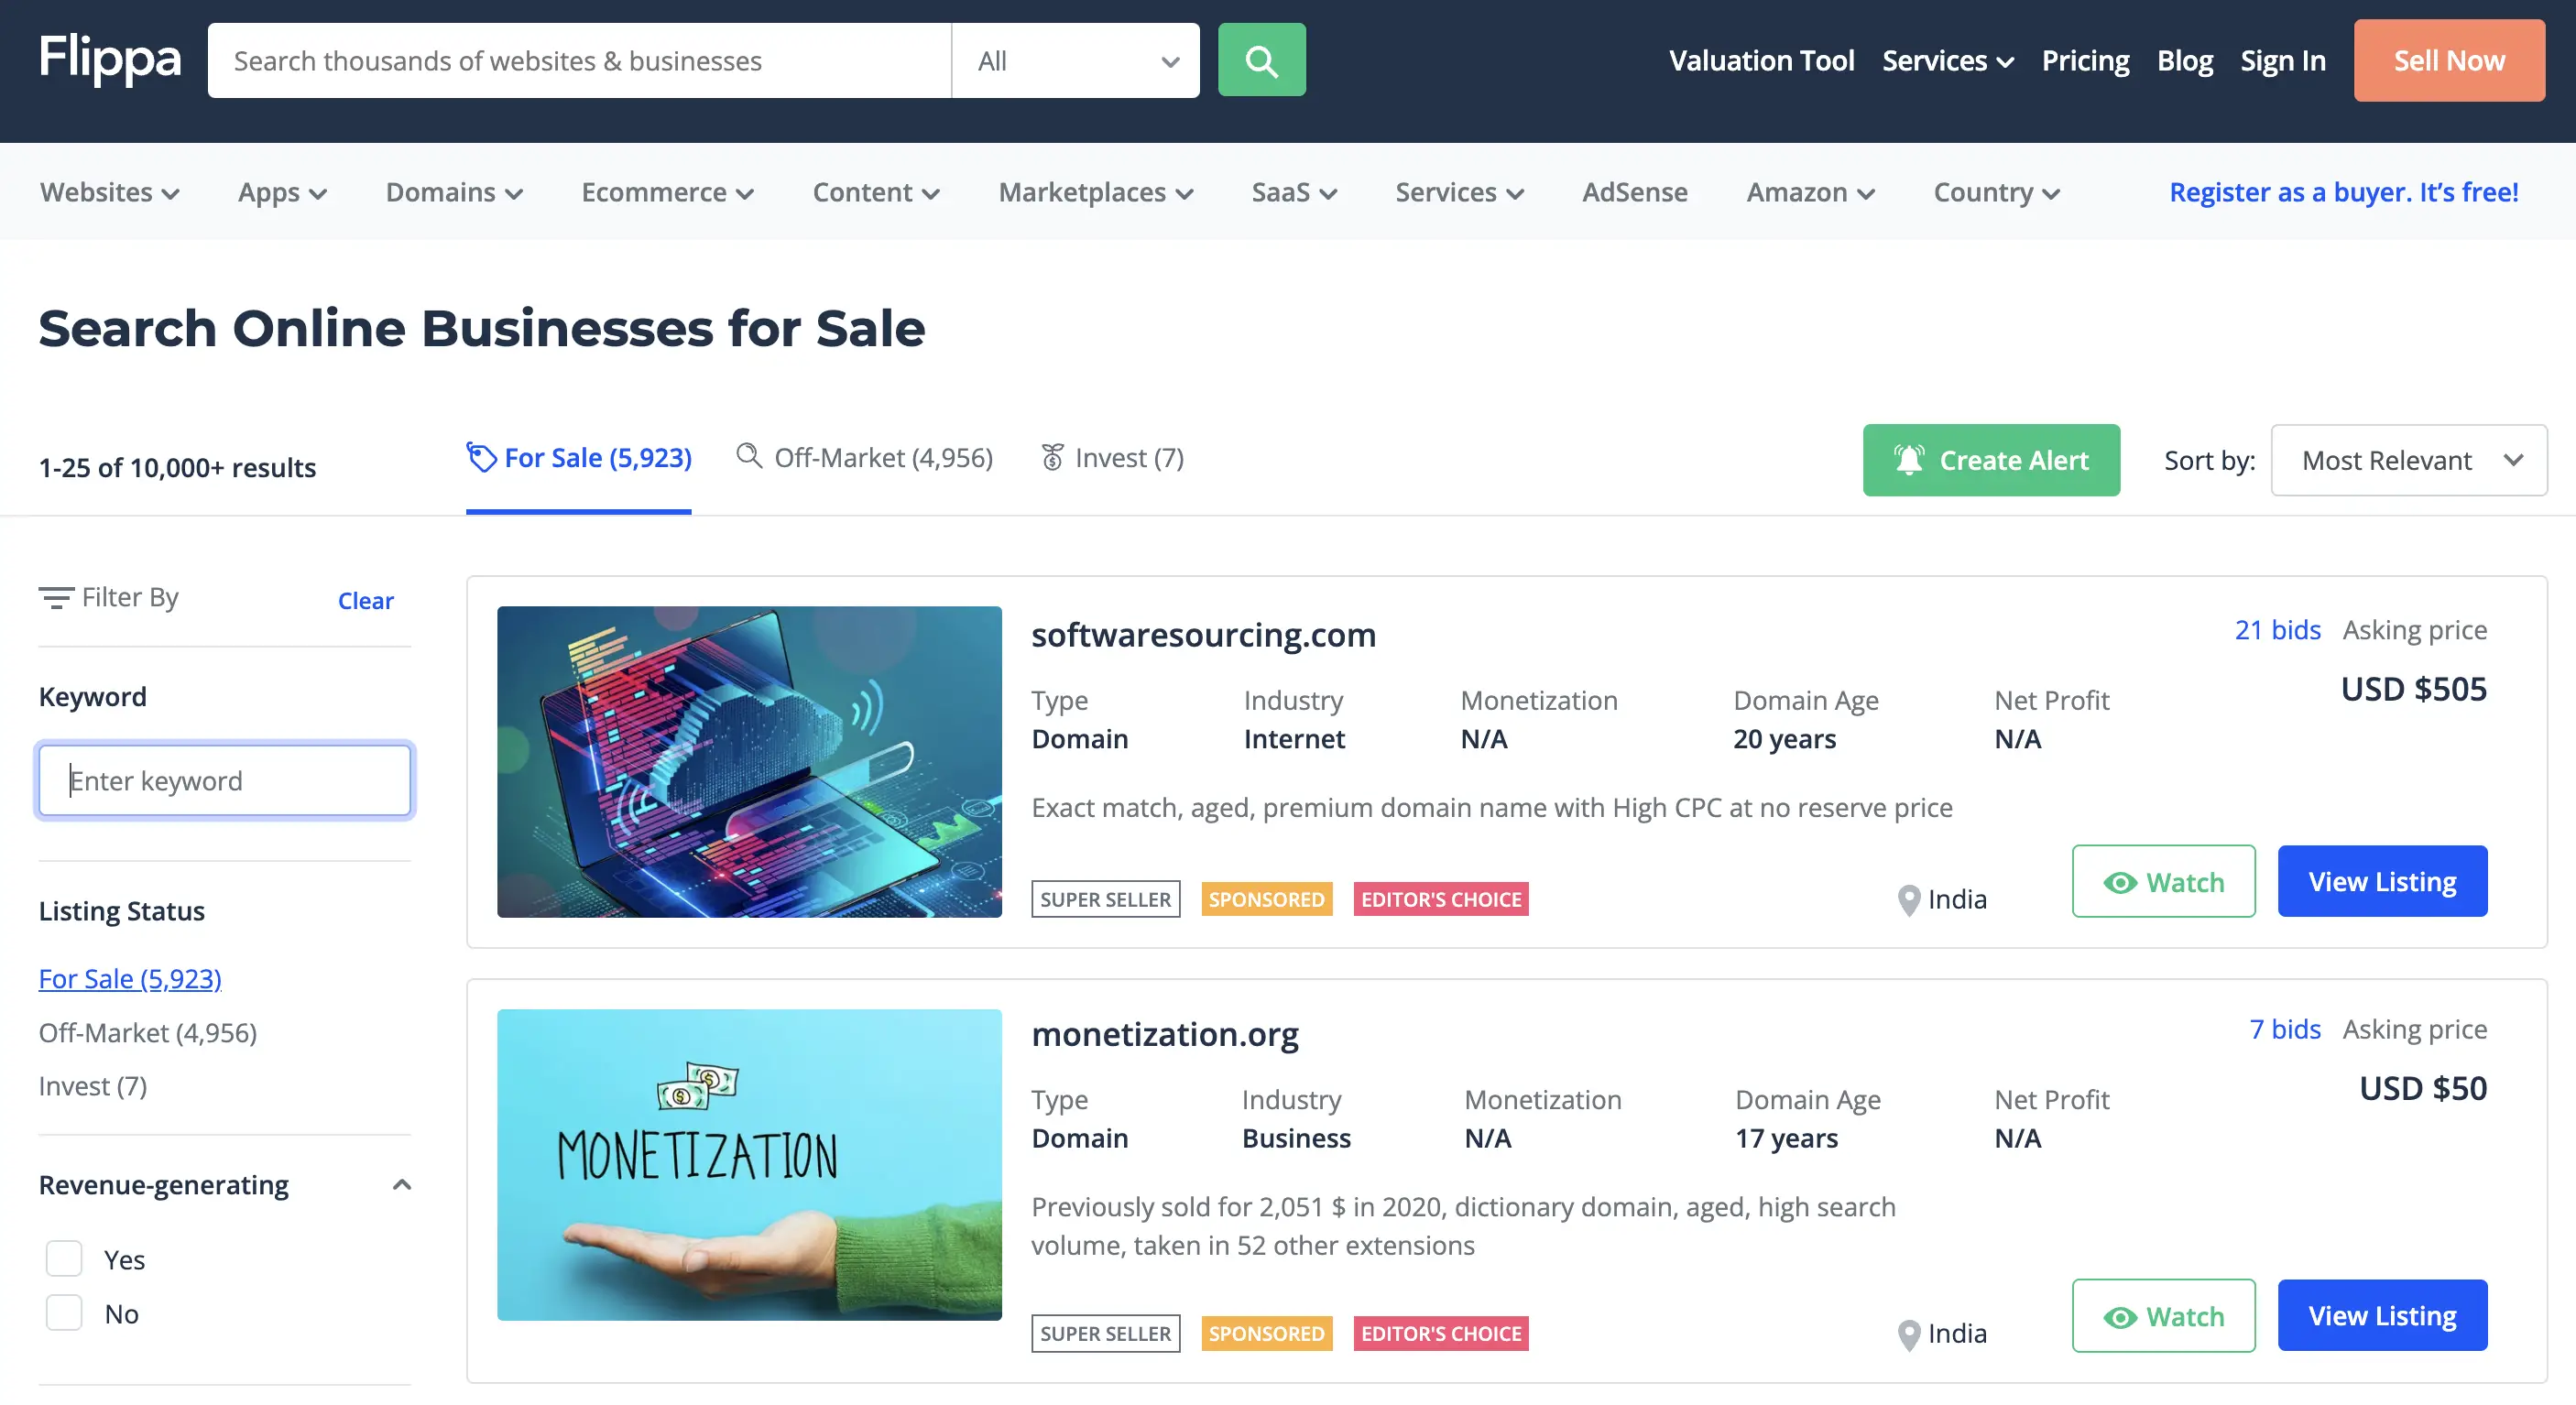Open the Valuation Tool page

(1761, 60)
